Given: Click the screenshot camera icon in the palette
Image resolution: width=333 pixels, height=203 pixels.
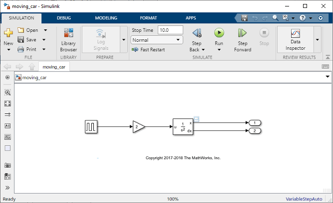Looking at the screenshot, I should click(7, 165).
